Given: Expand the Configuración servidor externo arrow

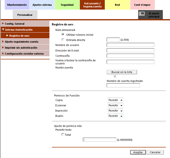Looking at the screenshot, I should [x=3, y=54].
